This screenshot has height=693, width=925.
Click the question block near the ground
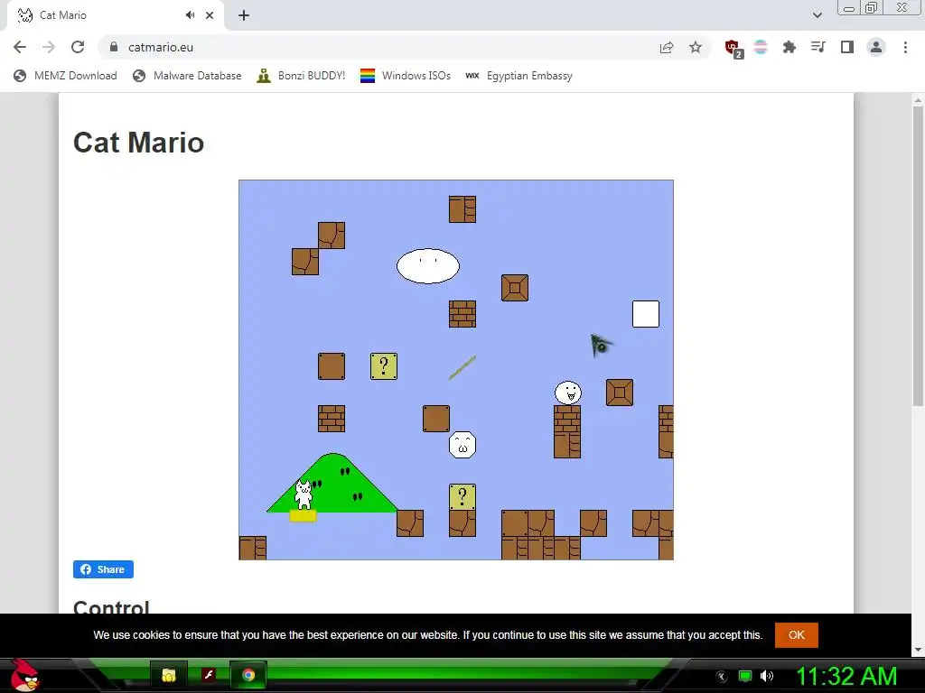point(462,497)
